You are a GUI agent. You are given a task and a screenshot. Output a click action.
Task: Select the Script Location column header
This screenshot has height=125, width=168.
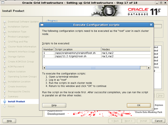pyautogui.click(x=78, y=49)
